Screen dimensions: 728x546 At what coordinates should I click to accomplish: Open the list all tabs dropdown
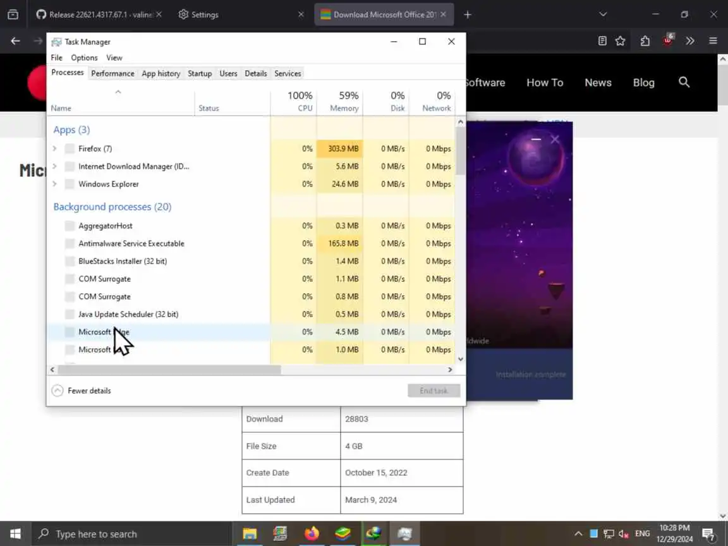(x=603, y=15)
